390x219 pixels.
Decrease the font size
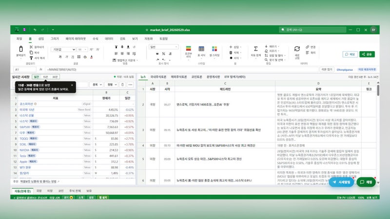97,50
